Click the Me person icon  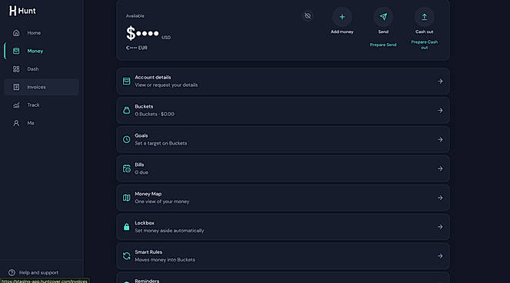(16, 123)
